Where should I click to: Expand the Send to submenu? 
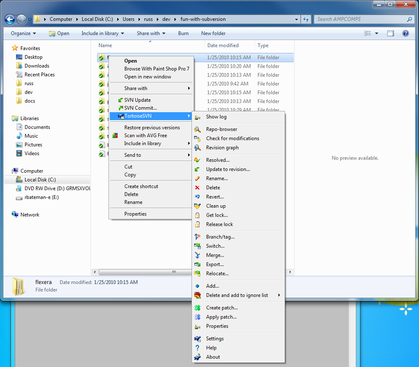(189, 156)
